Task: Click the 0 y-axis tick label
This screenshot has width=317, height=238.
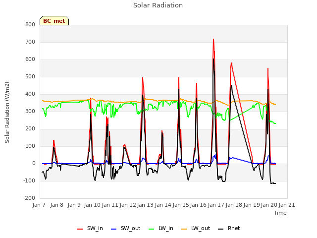Action: [34, 164]
